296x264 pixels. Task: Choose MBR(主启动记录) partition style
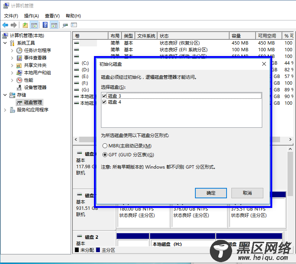(105, 146)
